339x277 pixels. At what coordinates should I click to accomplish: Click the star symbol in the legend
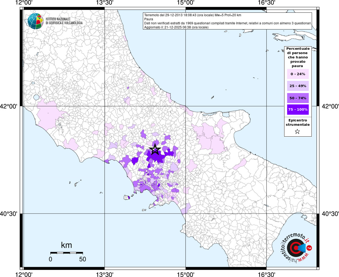297,132
